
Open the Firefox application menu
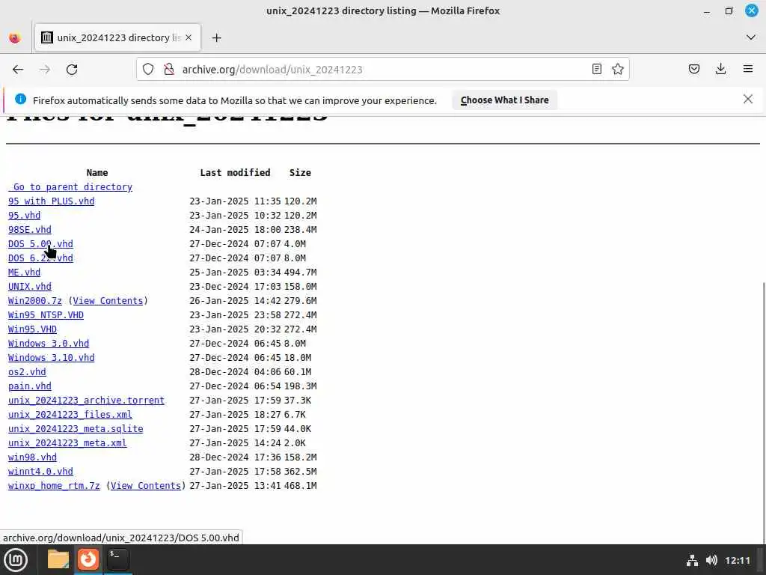click(x=747, y=69)
